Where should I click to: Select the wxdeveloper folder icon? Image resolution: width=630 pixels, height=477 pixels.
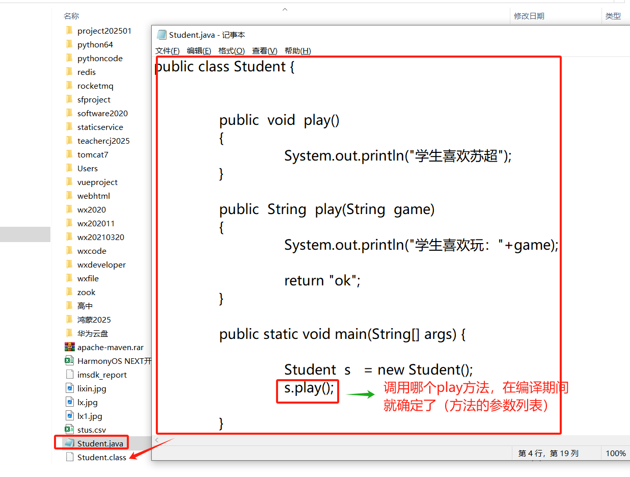(x=69, y=264)
